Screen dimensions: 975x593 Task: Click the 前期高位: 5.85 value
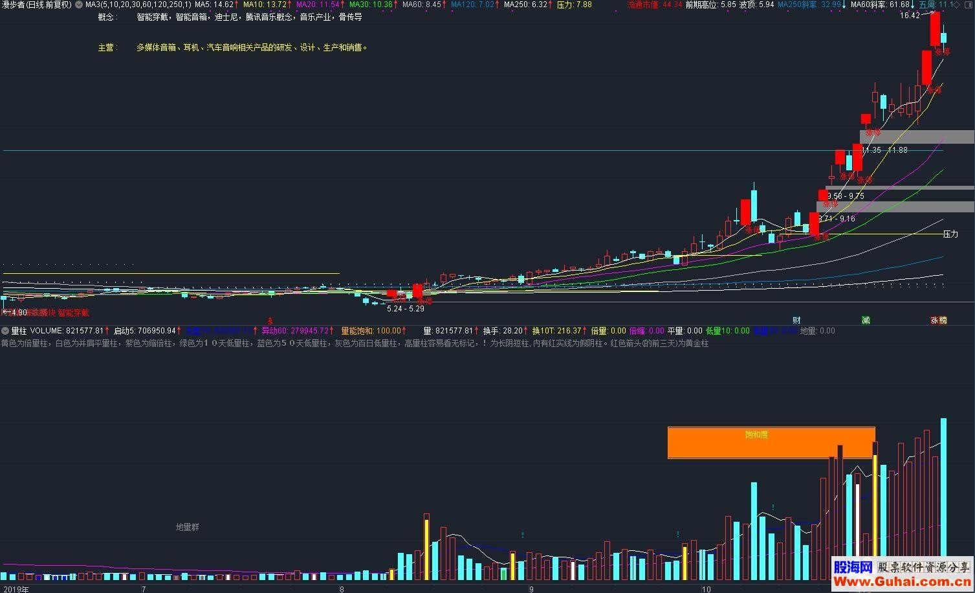[711, 5]
